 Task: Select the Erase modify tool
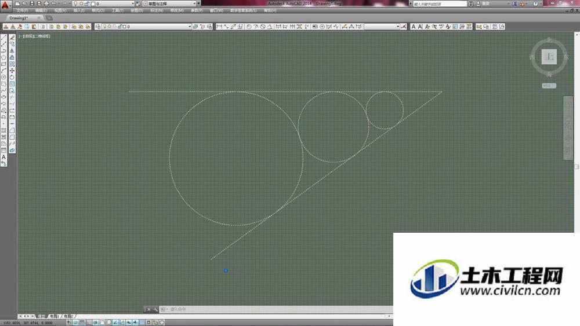pos(12,37)
